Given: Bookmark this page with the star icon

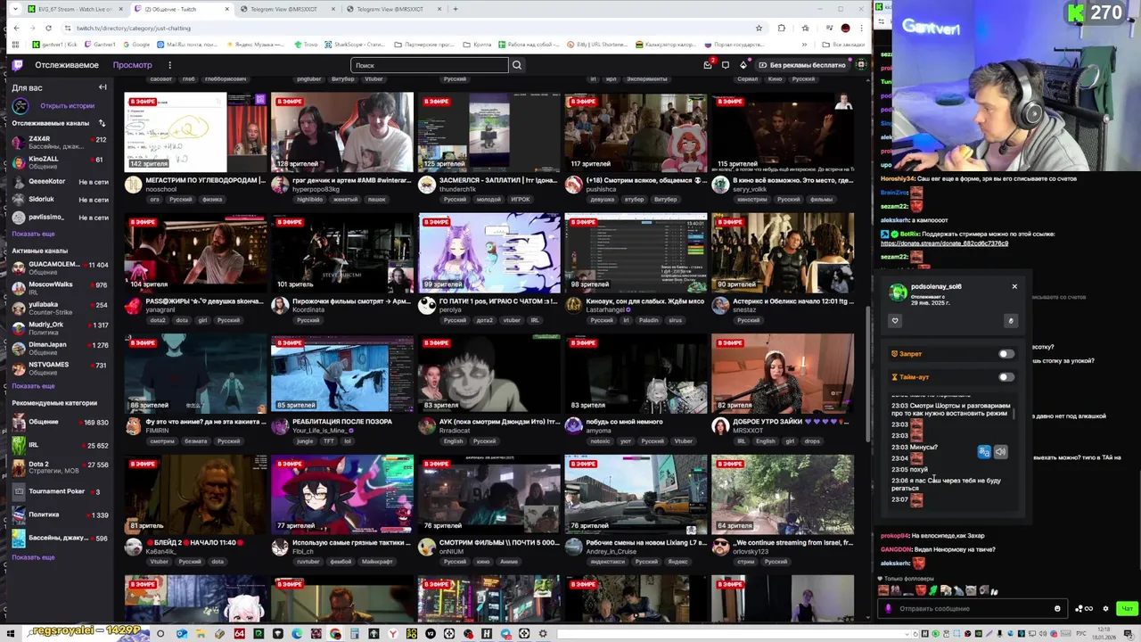Looking at the screenshot, I should click(759, 28).
